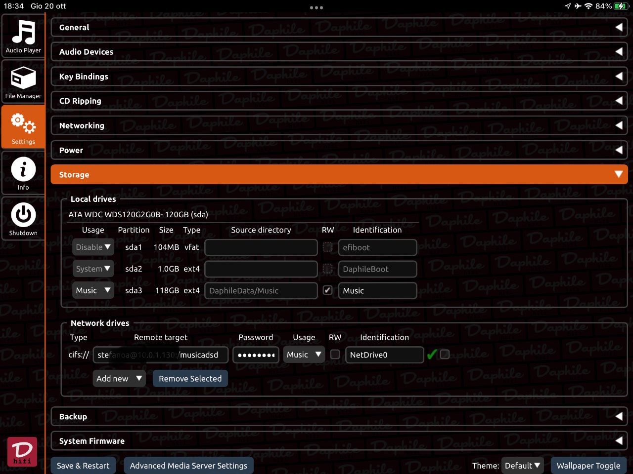Open Advanced Media Server Settings

tap(188, 466)
